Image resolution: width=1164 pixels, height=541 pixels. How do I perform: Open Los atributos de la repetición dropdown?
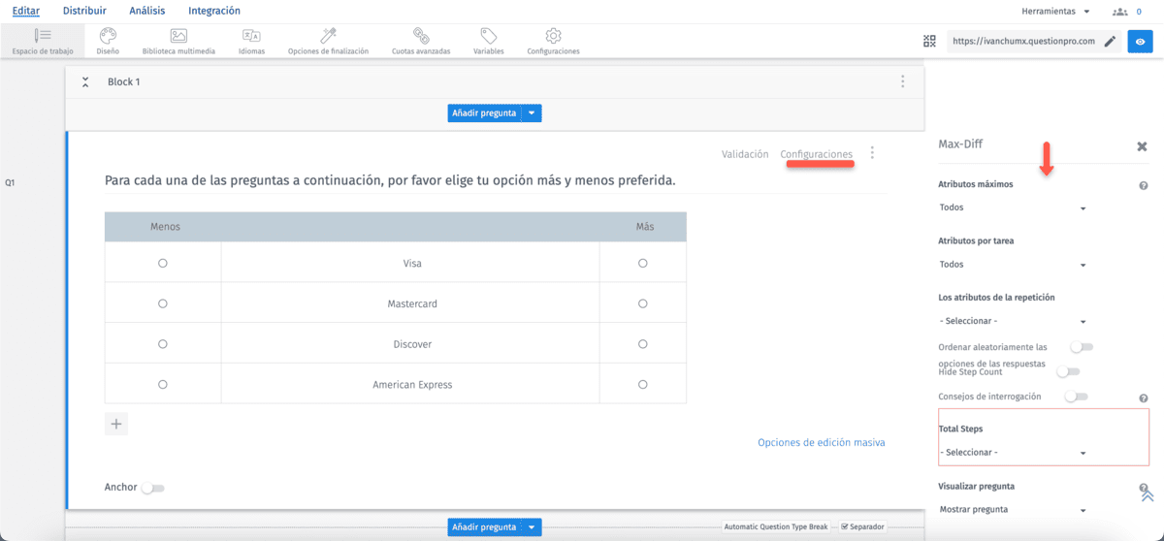[x=1013, y=321]
